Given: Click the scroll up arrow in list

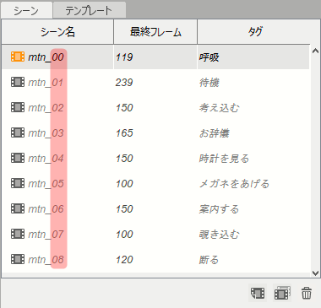Looking at the screenshot, I should 315,51.
